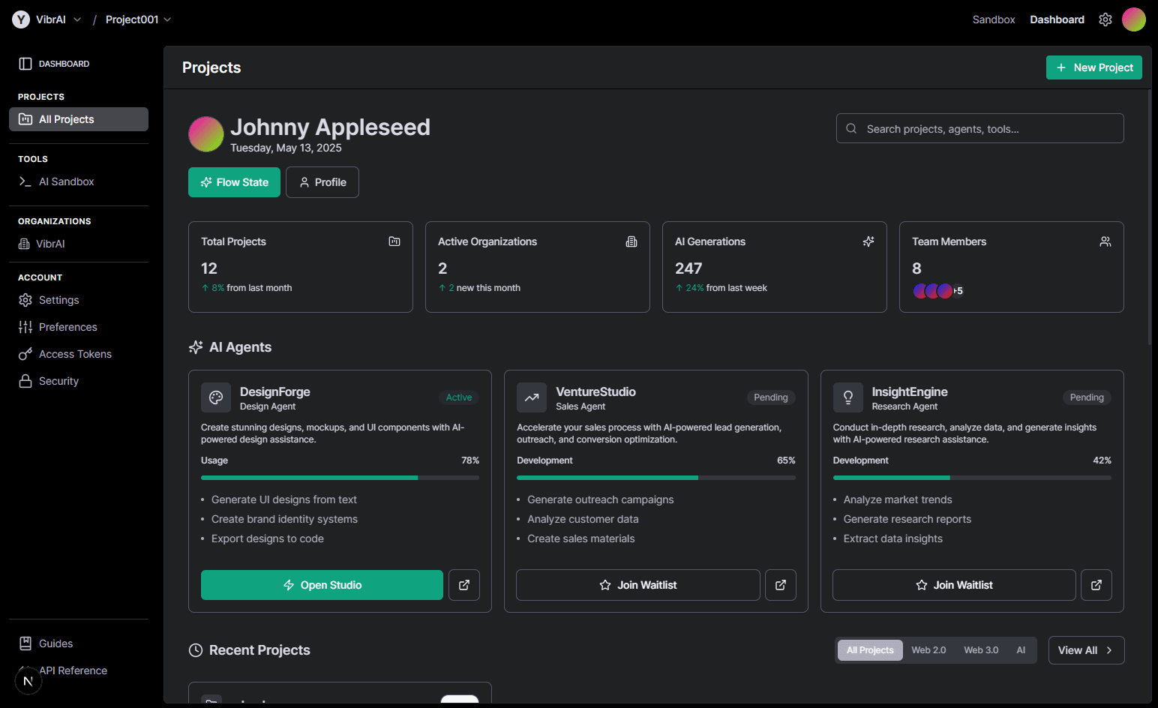Click the Dashboard panel icon in sidebar
1158x708 pixels.
click(25, 64)
